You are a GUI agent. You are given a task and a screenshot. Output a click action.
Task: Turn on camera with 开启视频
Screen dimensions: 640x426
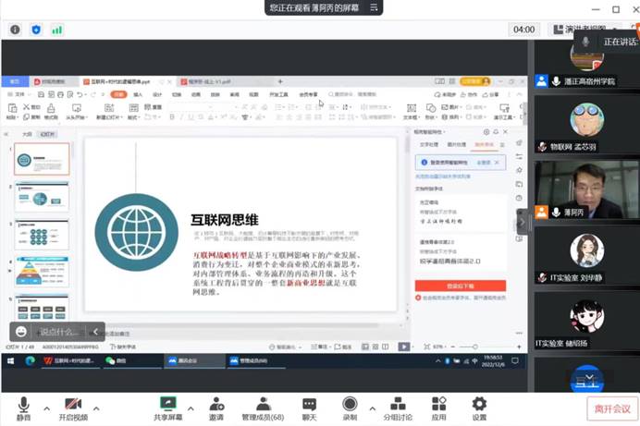pos(73,406)
